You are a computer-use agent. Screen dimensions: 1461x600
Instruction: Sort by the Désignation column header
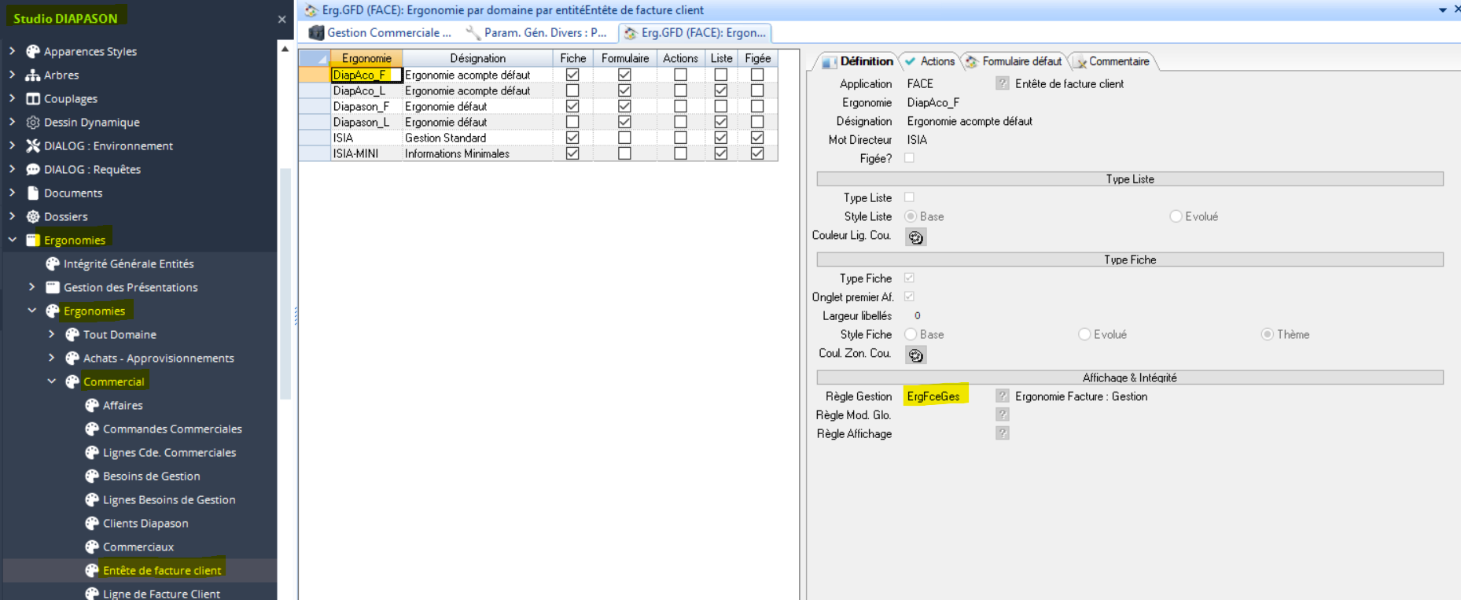tap(477, 58)
